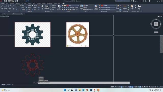This screenshot has height=92, width=163.
Task: Activate the Move command
Action: [x=22, y=6]
